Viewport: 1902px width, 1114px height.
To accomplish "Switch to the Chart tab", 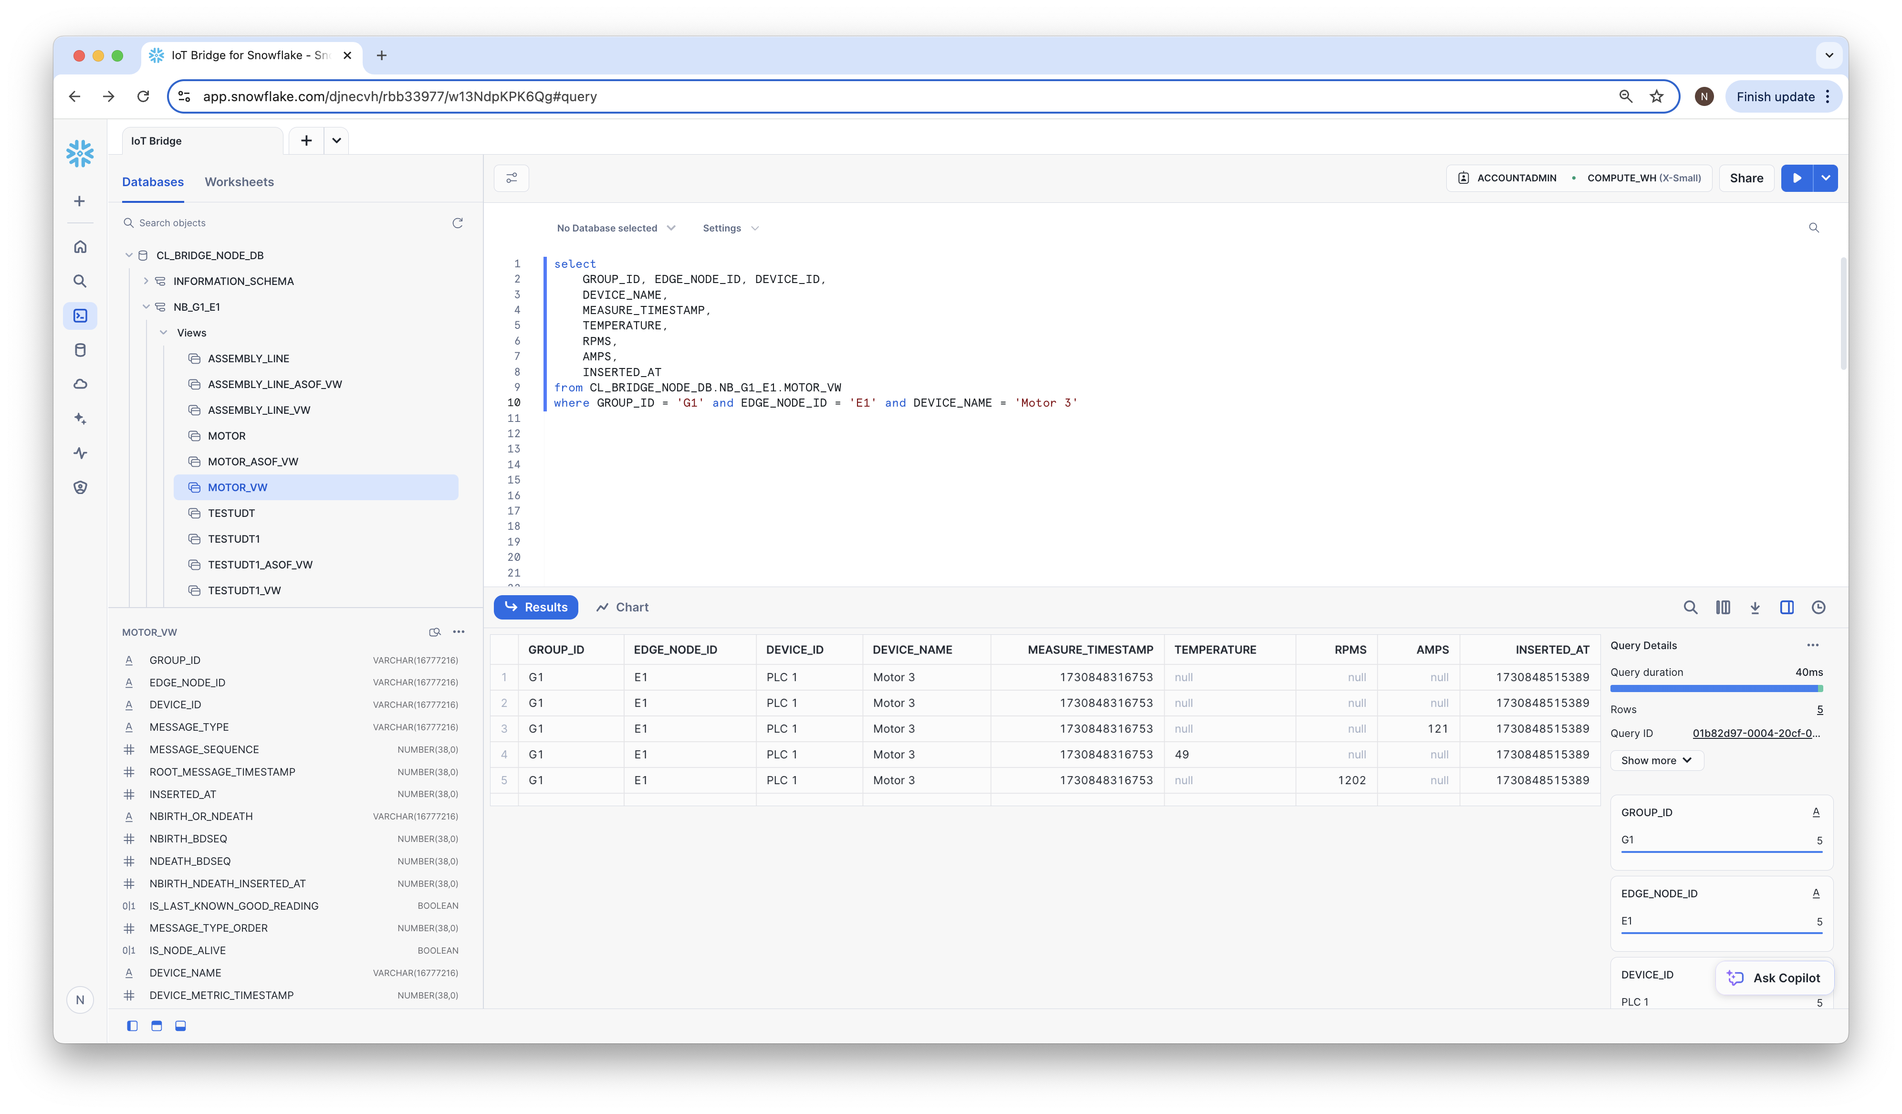I will coord(622,608).
